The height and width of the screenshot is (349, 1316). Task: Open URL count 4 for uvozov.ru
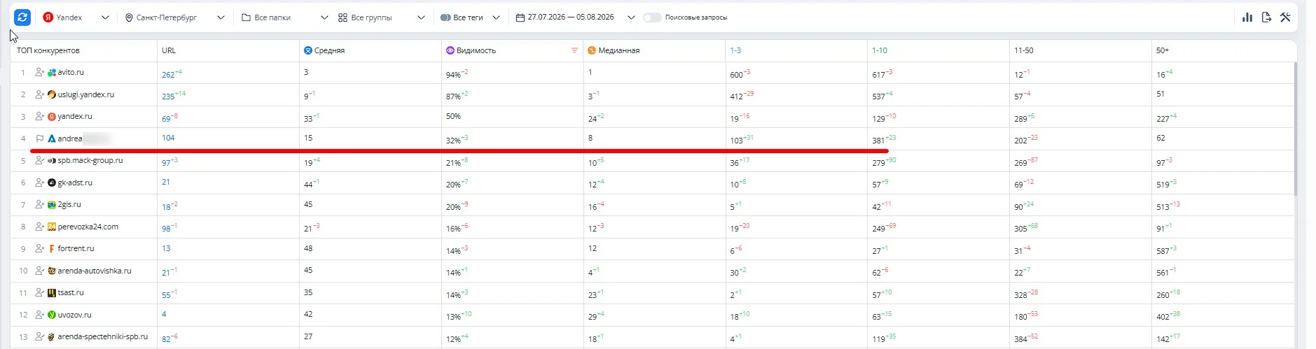pyautogui.click(x=164, y=314)
